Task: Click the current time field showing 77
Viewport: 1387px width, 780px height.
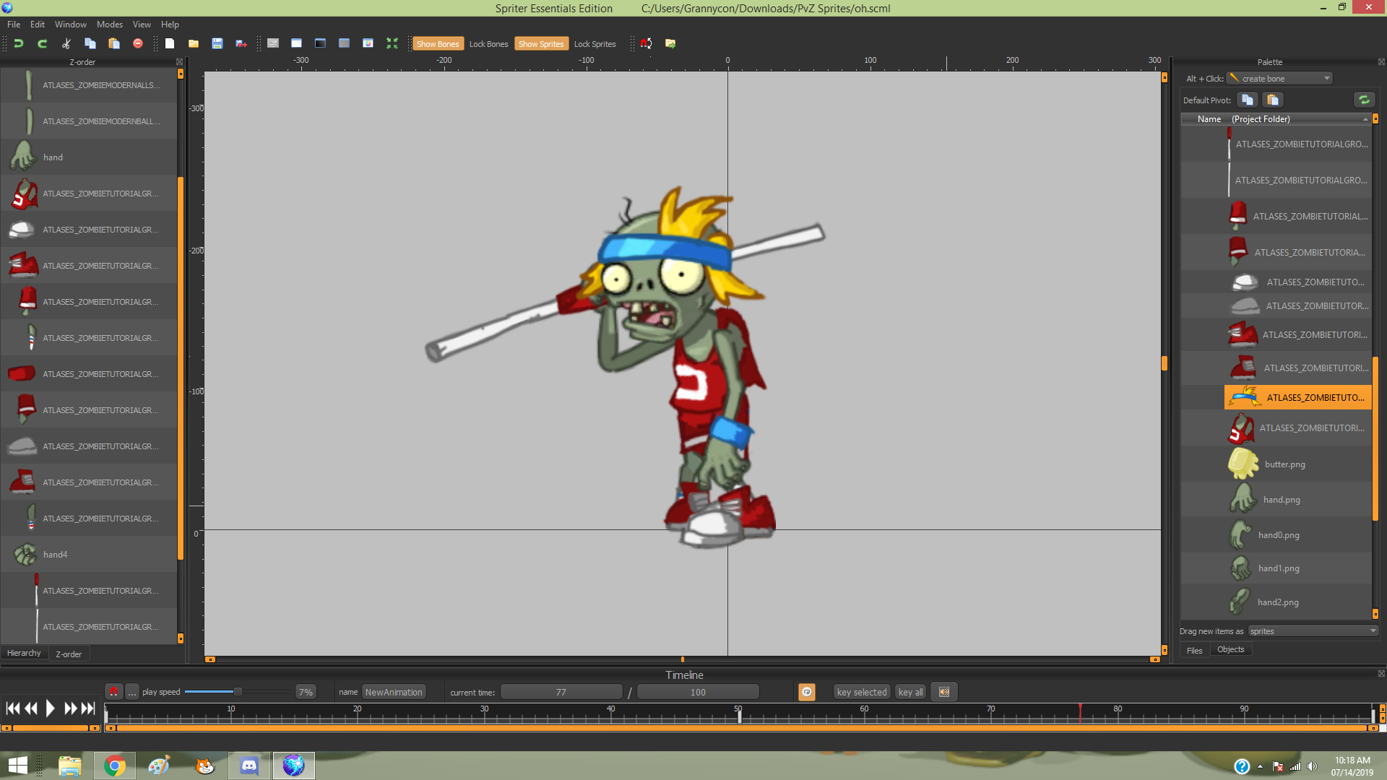Action: click(561, 692)
